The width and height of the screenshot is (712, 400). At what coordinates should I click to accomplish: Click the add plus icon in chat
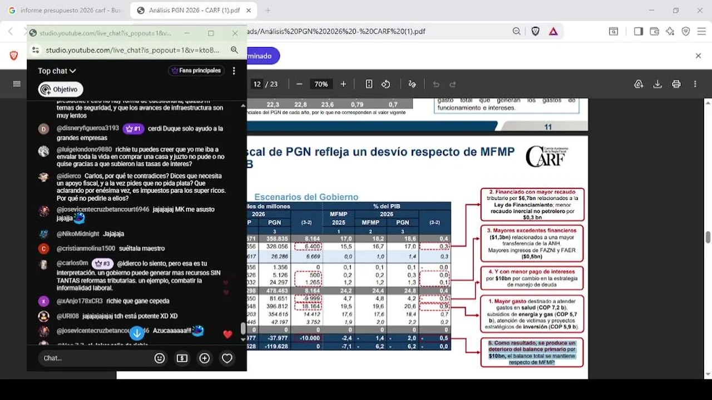205,358
